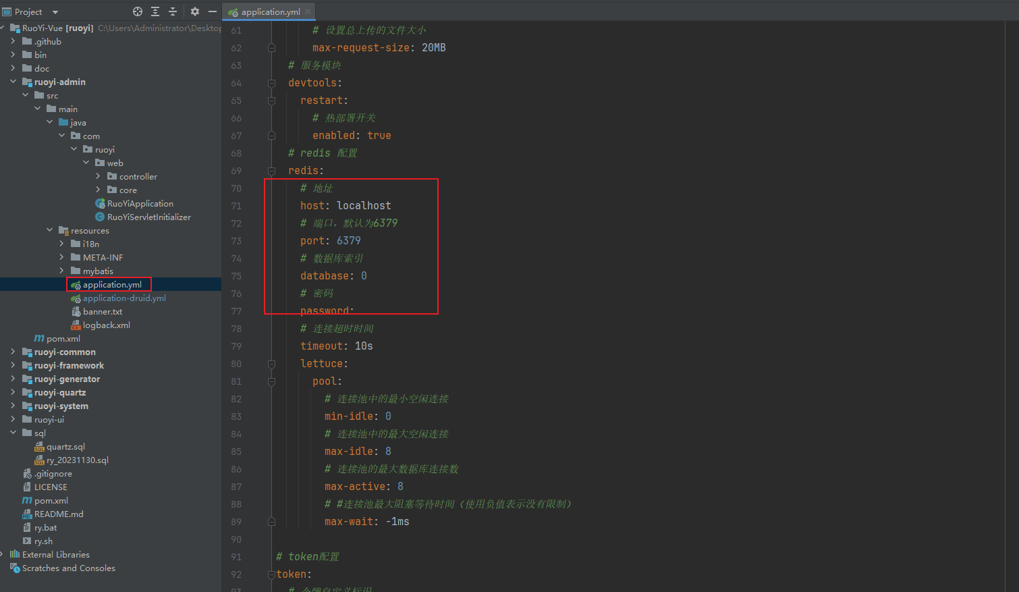
Task: Collapse the resources folder
Action: [x=49, y=230]
